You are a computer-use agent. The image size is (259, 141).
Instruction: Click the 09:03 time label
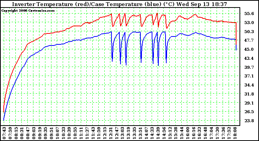point(33,133)
